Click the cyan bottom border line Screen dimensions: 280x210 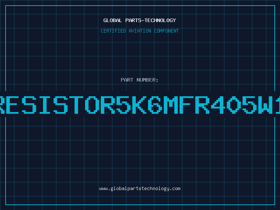point(140,205)
